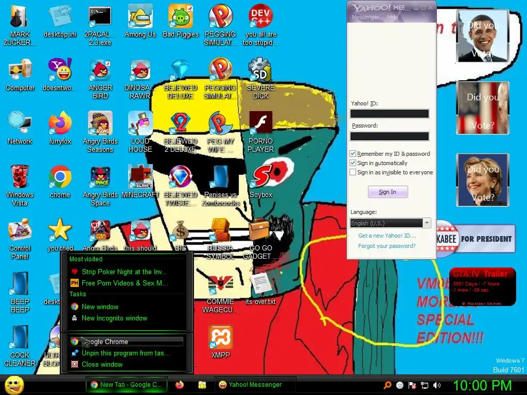Click the Password input field
527x395 pixels.
pyautogui.click(x=390, y=136)
